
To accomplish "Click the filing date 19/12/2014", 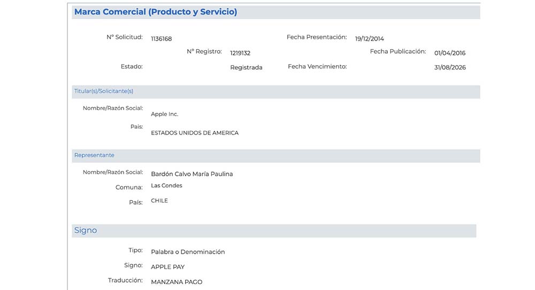I will [x=370, y=39].
